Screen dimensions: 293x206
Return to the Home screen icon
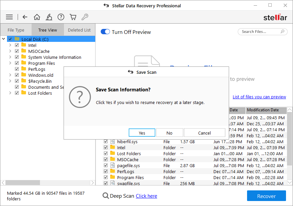click(37, 17)
